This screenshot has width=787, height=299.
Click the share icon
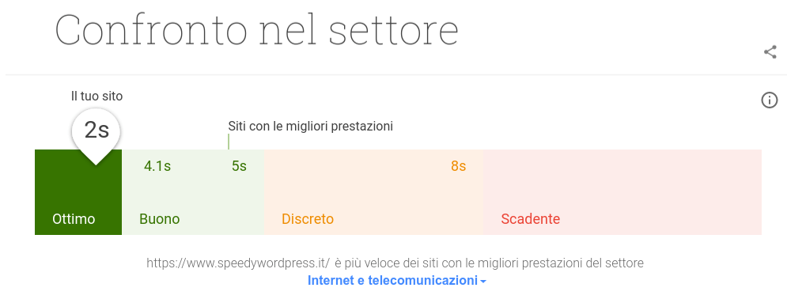click(x=770, y=52)
